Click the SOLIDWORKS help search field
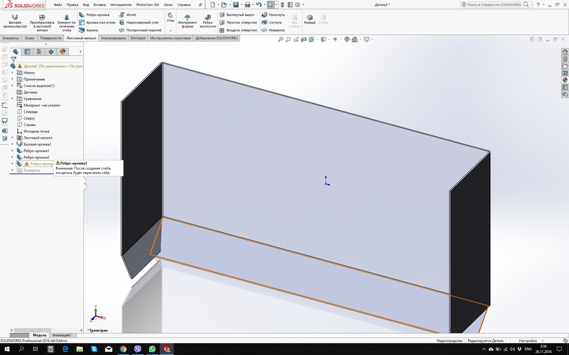The image size is (569, 355). [x=494, y=5]
